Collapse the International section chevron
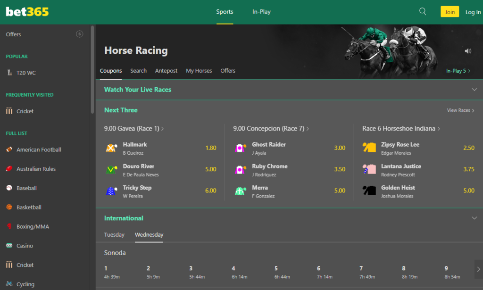Image resolution: width=483 pixels, height=290 pixels. coord(474,218)
